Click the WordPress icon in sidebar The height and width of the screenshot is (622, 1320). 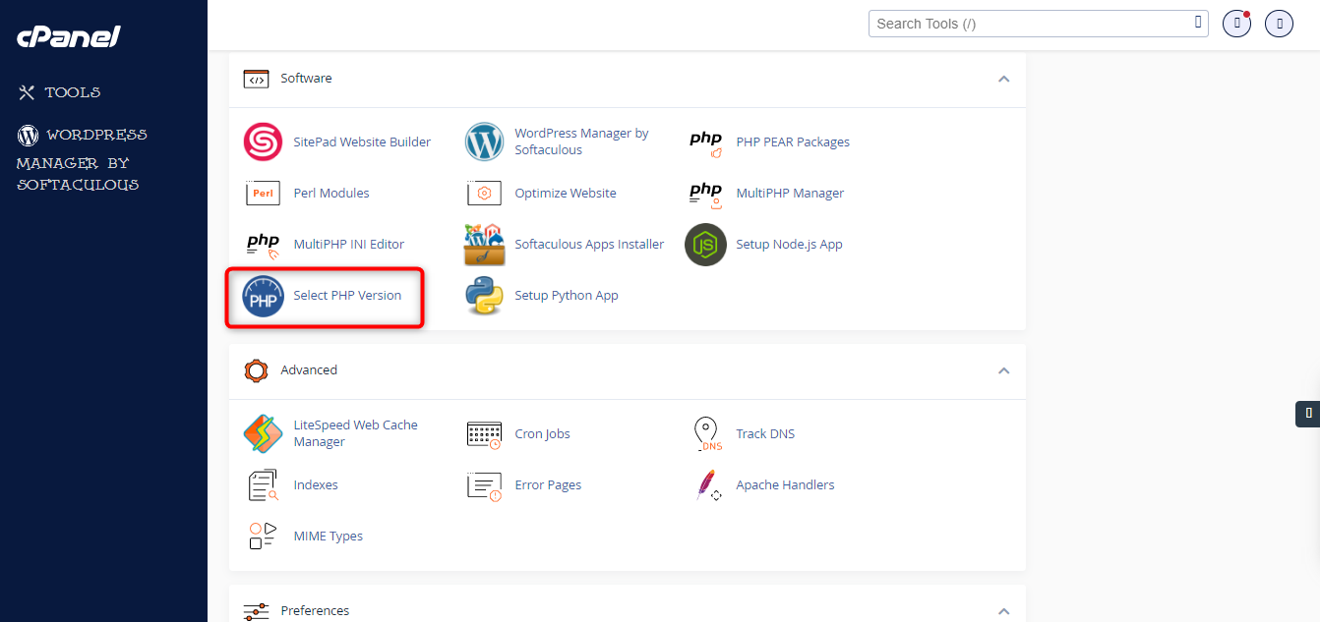[x=28, y=135]
